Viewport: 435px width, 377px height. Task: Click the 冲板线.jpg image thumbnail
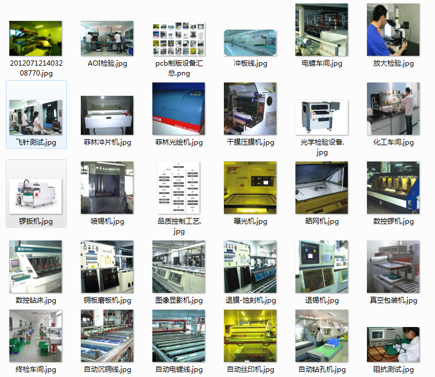(250, 42)
